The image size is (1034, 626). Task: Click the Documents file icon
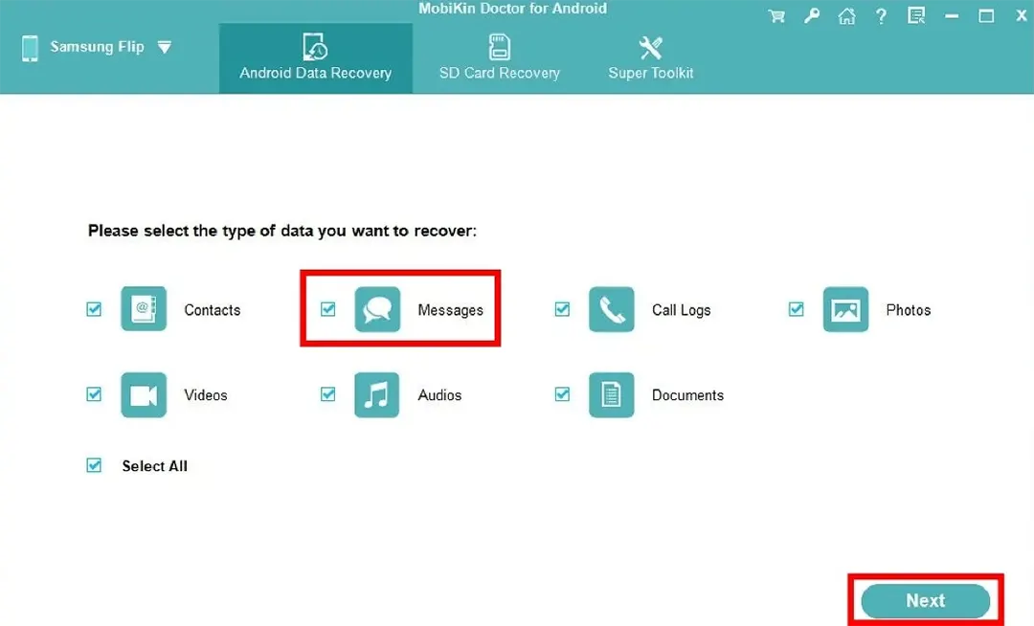(611, 394)
